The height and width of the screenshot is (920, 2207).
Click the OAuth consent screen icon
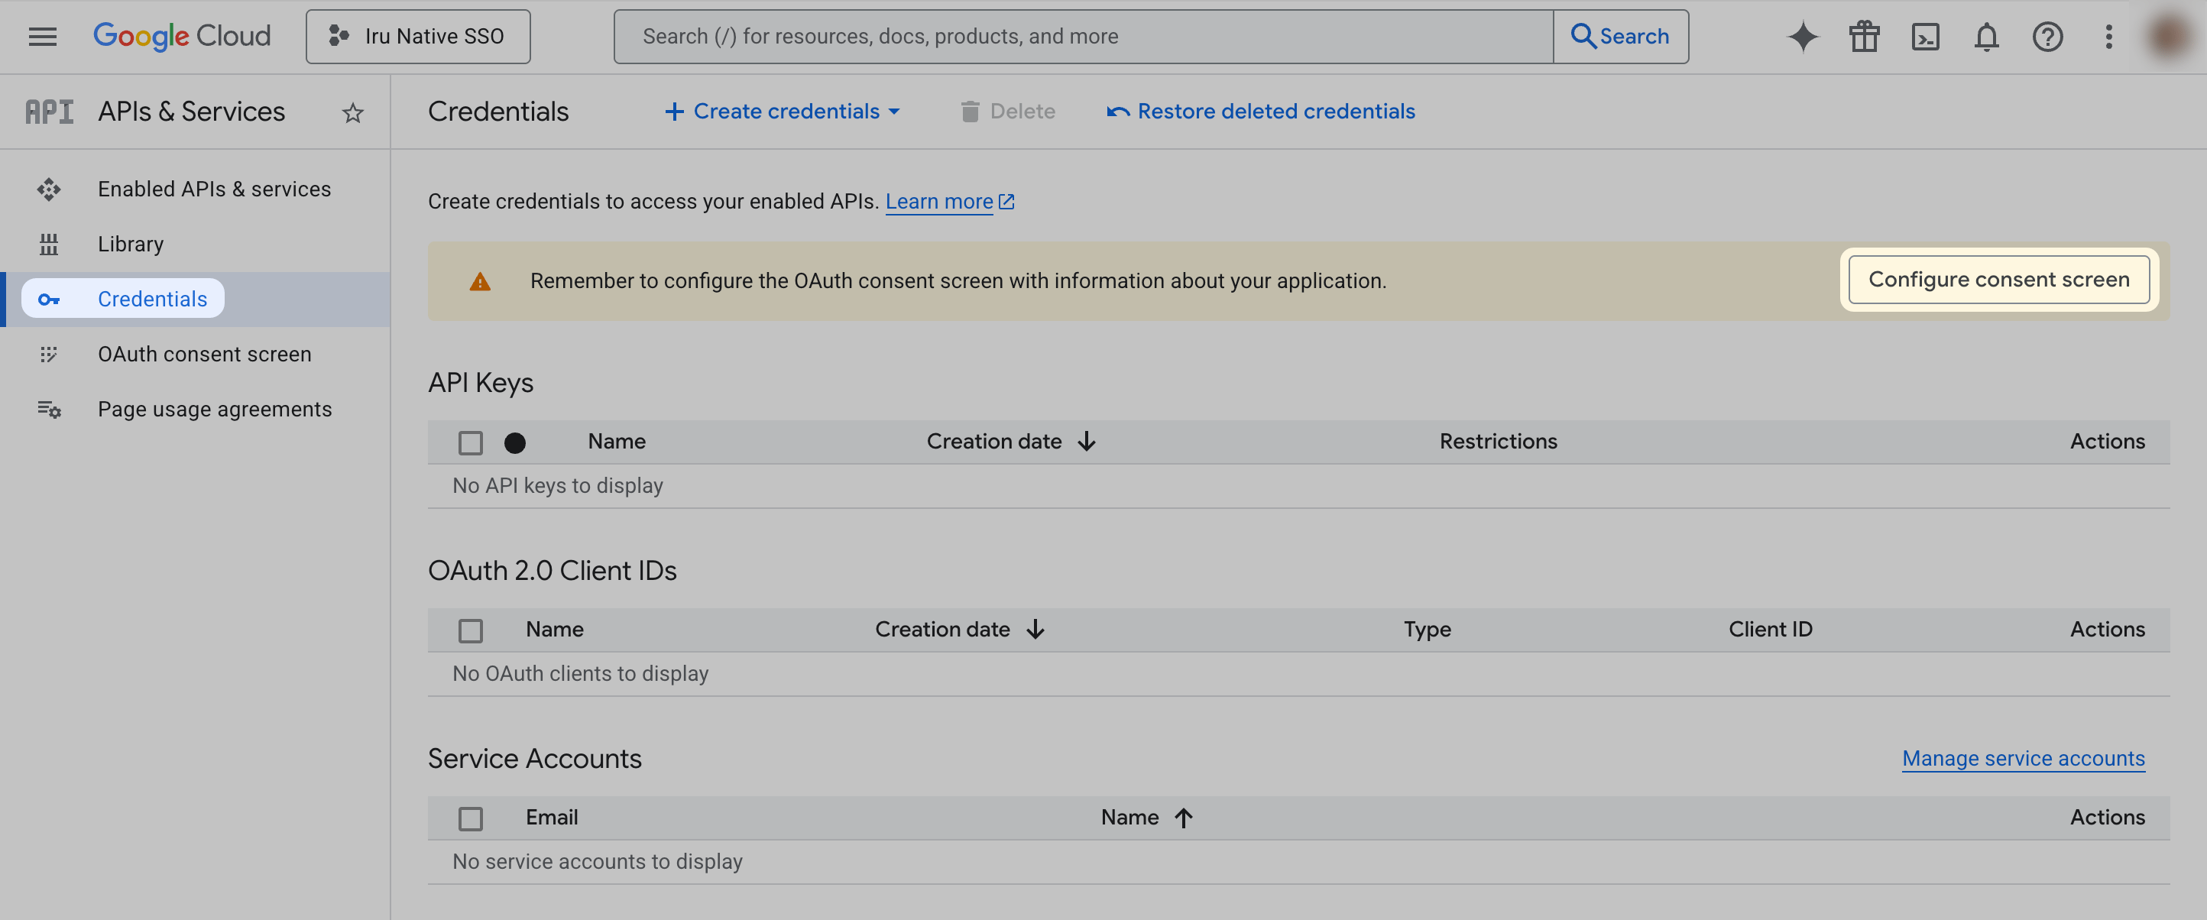click(49, 354)
